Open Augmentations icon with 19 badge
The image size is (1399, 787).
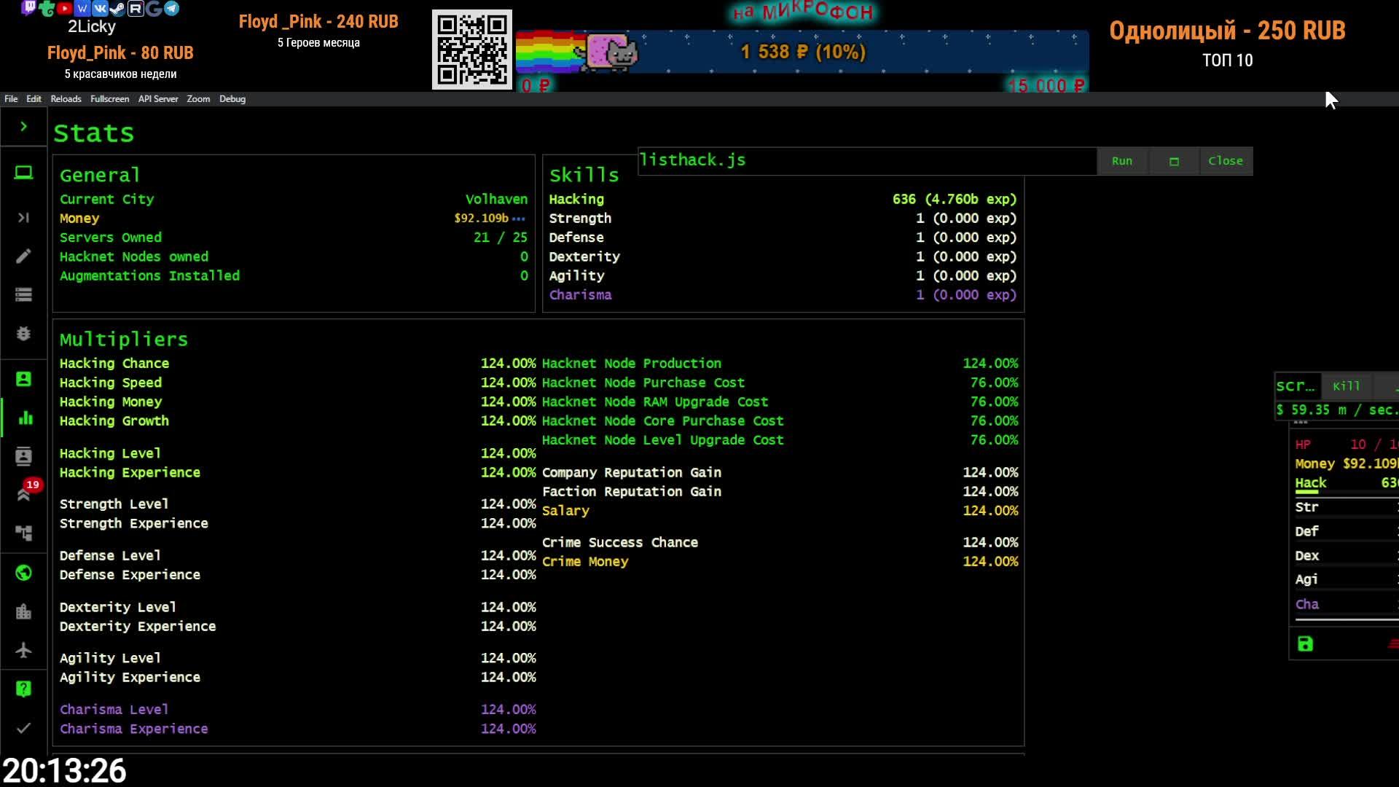tap(23, 495)
